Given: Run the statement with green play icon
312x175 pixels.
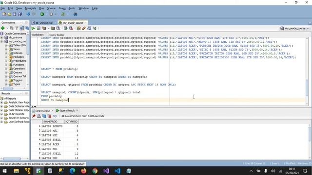Looking at the screenshot, I should click(33, 28).
